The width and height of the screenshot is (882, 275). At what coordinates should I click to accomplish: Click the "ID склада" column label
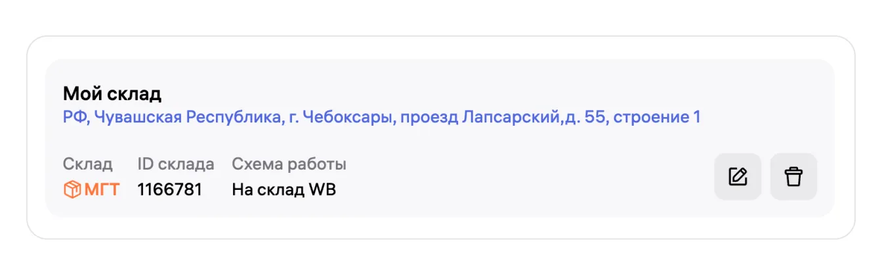click(175, 164)
